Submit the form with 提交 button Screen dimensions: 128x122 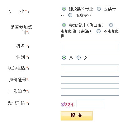[77, 116]
